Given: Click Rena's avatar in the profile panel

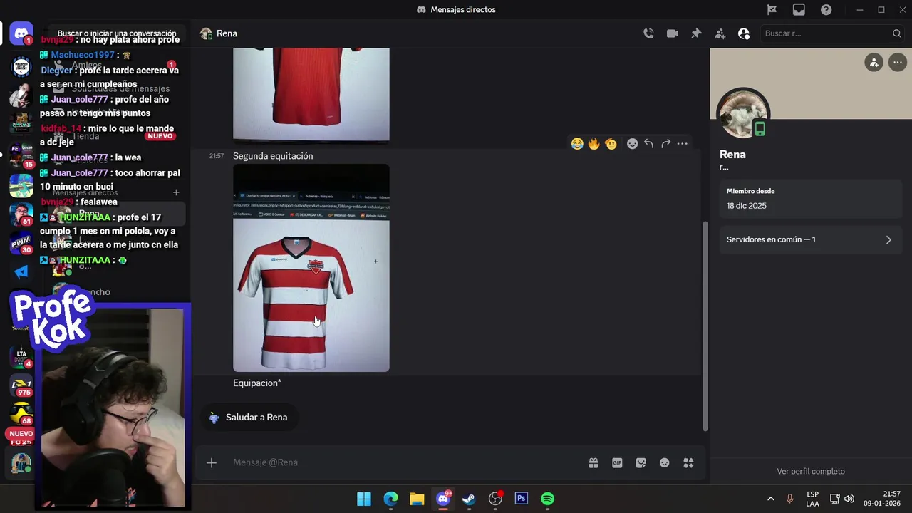Looking at the screenshot, I should 742,114.
